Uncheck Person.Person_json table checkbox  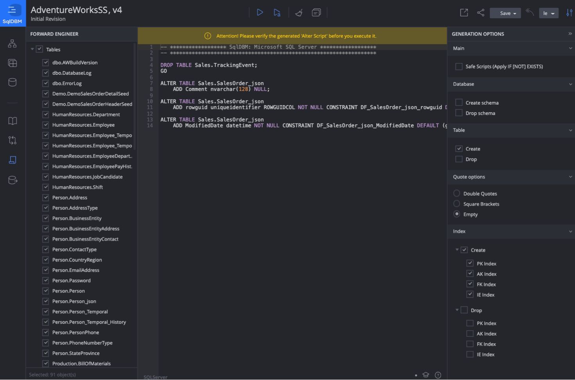45,301
